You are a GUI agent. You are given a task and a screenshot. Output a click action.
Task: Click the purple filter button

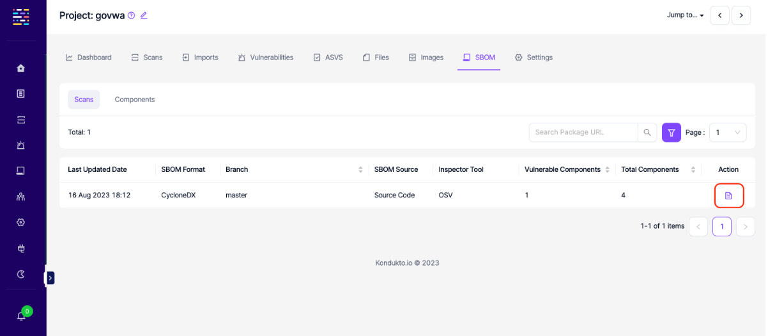click(671, 132)
